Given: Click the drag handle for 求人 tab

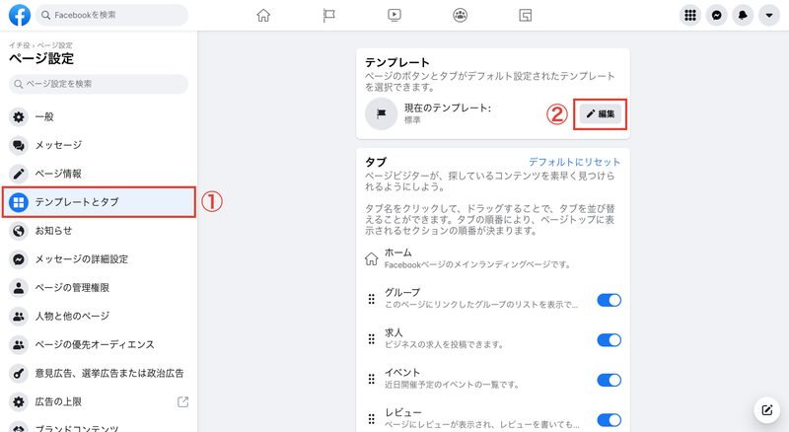Looking at the screenshot, I should [372, 339].
